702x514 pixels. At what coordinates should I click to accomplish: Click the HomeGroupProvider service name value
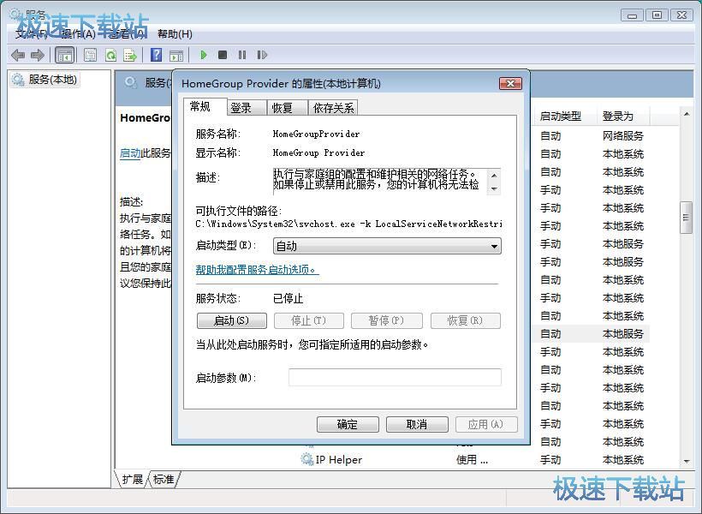tap(316, 134)
